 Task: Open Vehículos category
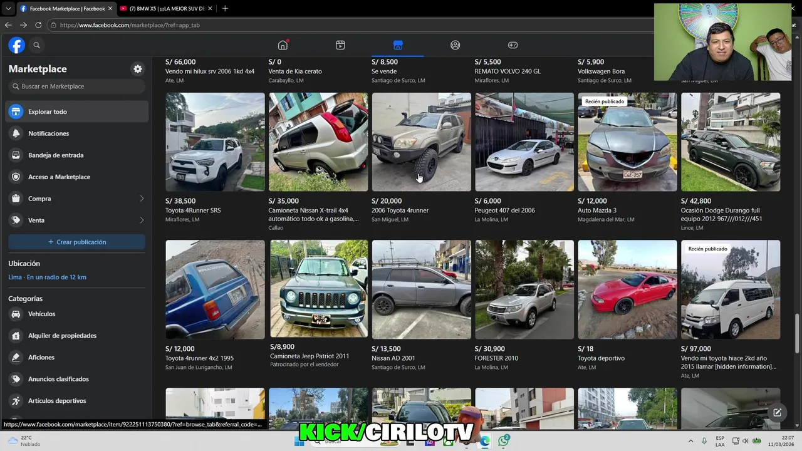tap(78, 314)
